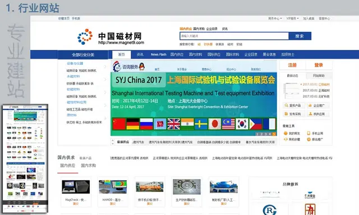Click the magnifier icon button in the right panel
The image size is (359, 215).
click(294, 105)
